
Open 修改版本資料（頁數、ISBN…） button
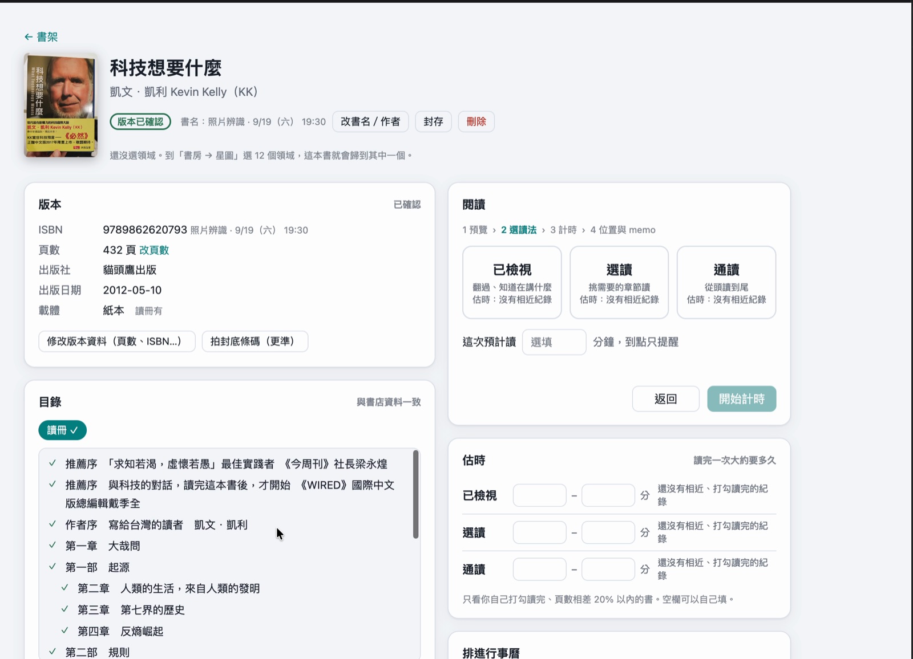click(117, 341)
